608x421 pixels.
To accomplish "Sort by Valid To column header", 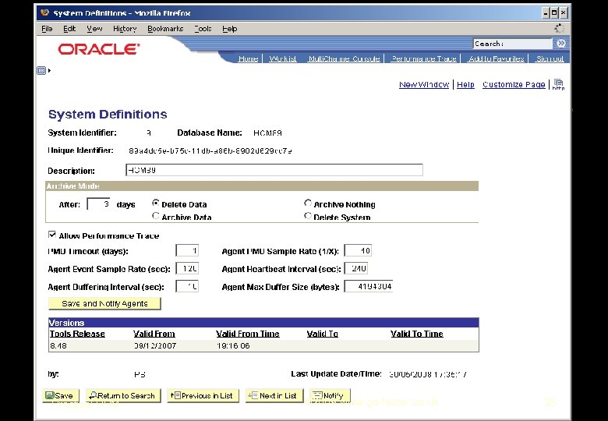I will [x=322, y=334].
